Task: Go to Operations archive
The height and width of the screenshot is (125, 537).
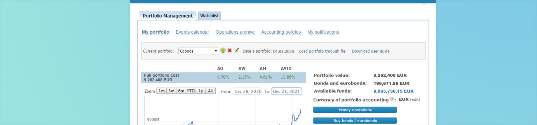Action: coord(235,32)
